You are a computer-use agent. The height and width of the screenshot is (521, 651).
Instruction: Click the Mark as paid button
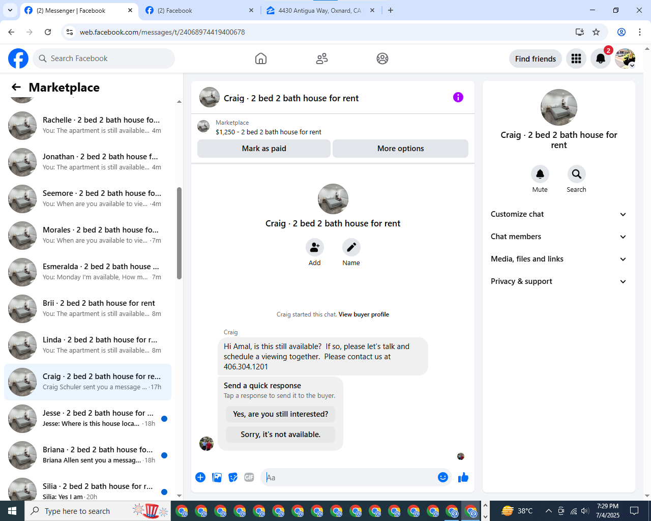point(264,149)
